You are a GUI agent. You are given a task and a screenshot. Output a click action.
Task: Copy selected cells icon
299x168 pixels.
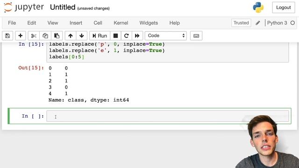tap(45, 35)
